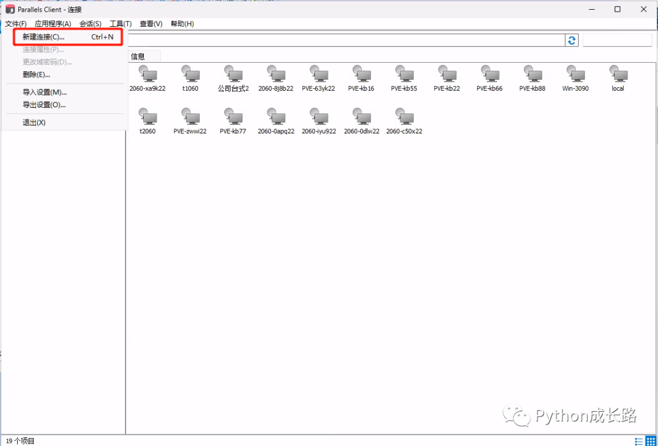Switch to list view in status bar
Screen dimensions: 658x446
[639, 441]
